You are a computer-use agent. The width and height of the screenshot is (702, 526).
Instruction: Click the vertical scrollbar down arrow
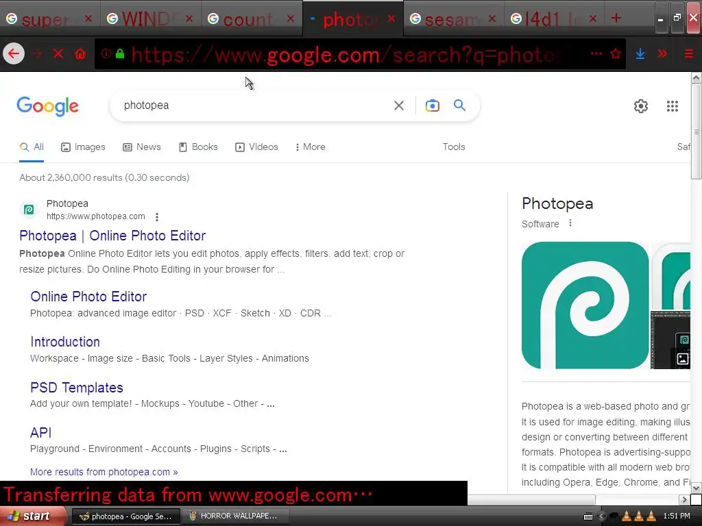click(x=697, y=488)
